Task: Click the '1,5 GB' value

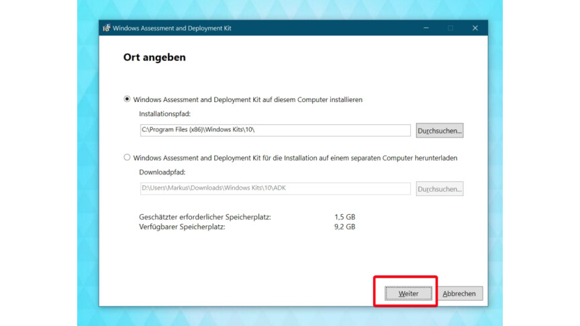Action: click(345, 217)
